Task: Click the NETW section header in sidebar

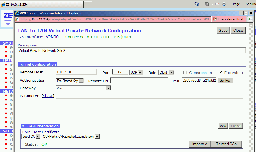Action: pos(7,91)
